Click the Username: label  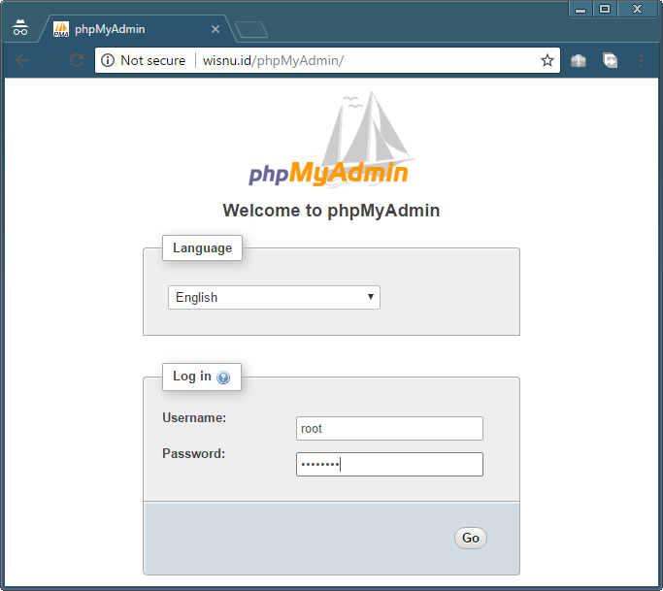[x=194, y=417]
